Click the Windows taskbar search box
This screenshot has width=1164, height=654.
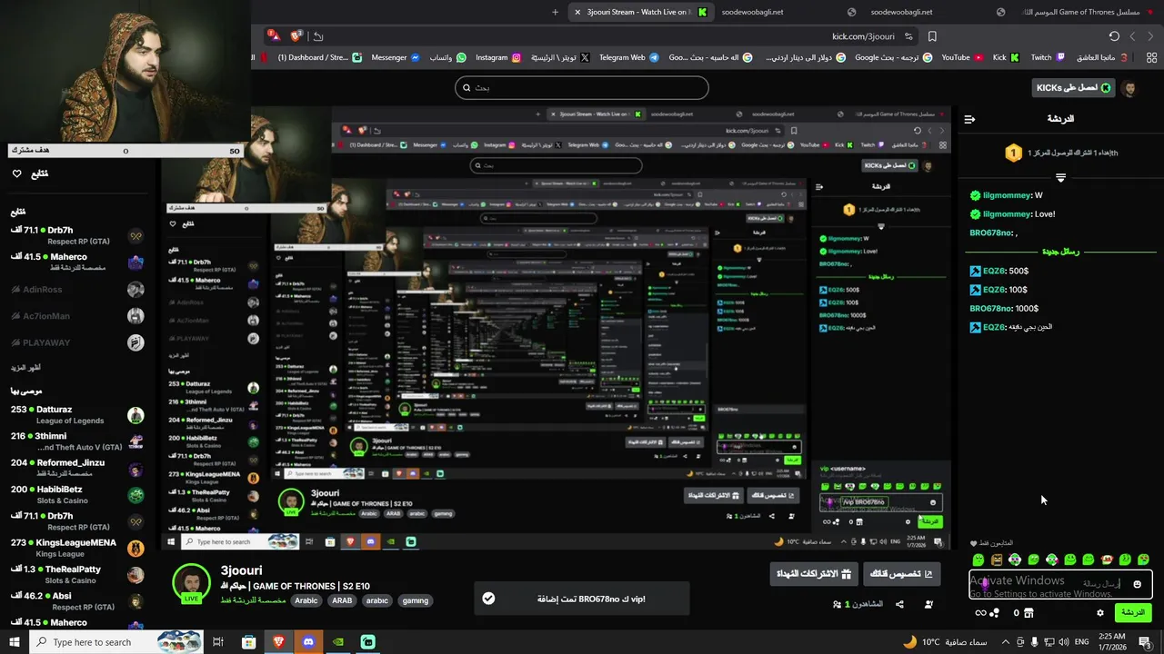tap(118, 642)
